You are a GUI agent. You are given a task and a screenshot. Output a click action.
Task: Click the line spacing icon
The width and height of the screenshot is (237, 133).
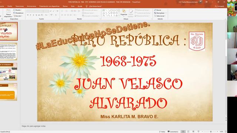pos(79,11)
